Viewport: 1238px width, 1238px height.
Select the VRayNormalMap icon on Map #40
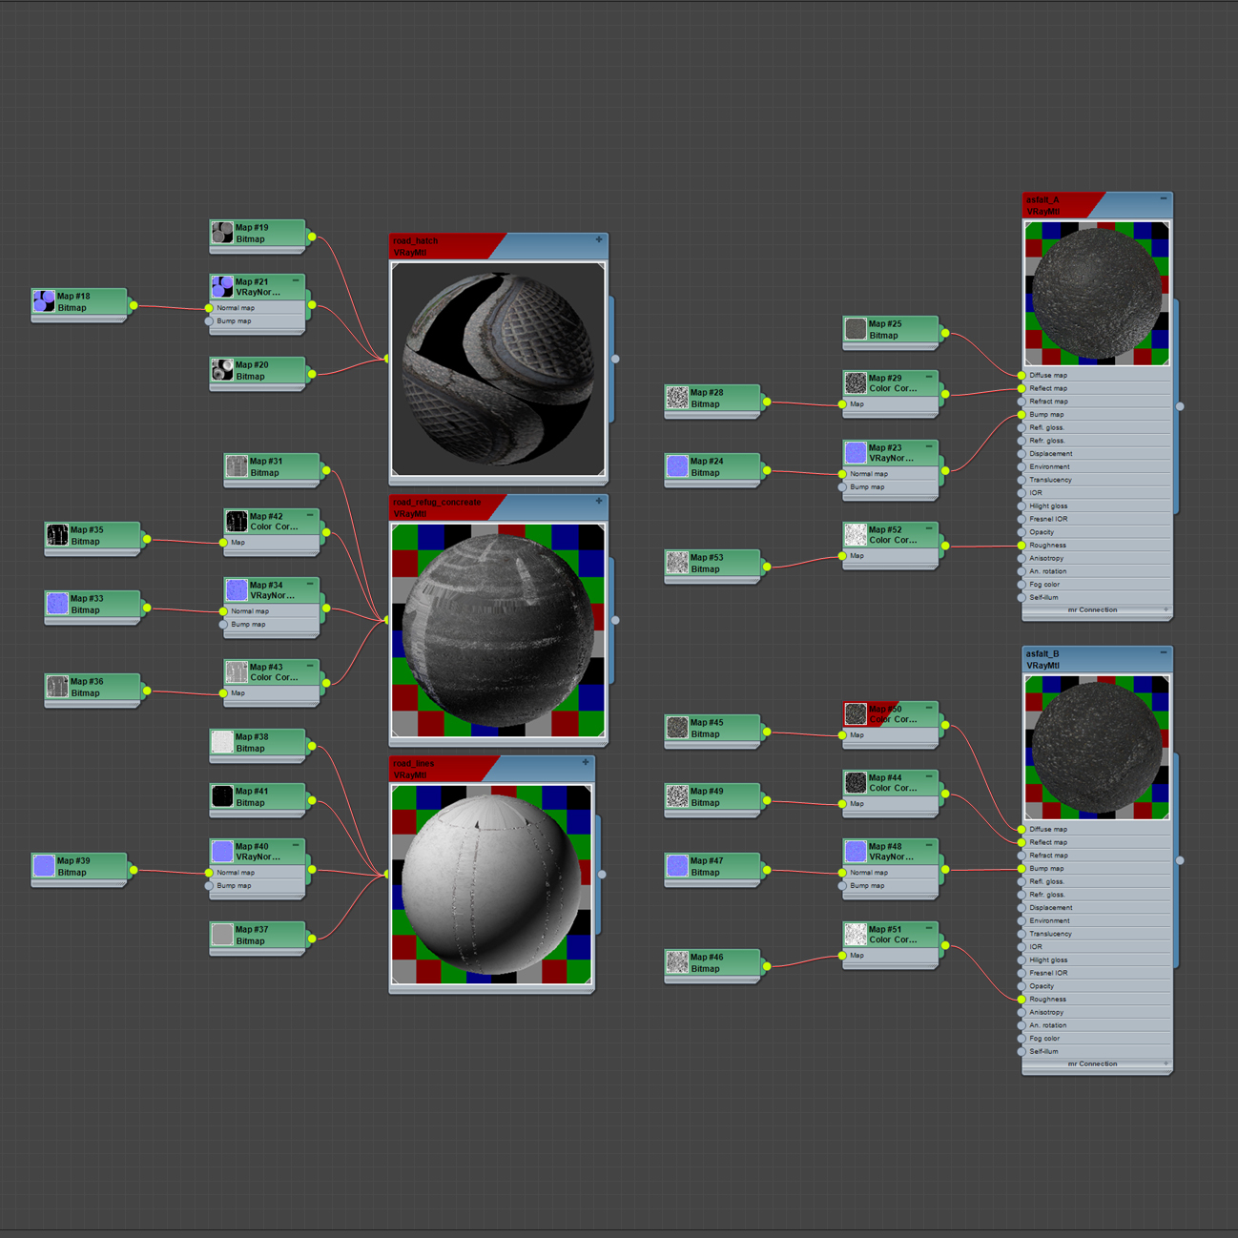pyautogui.click(x=222, y=849)
